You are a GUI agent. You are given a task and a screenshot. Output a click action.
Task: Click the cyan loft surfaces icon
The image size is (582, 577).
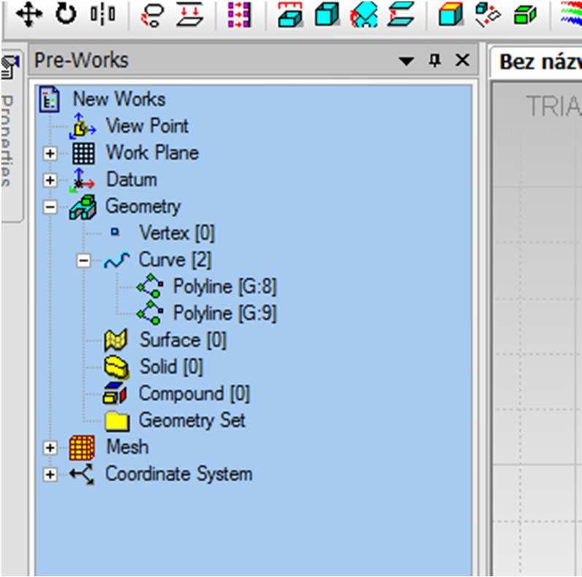click(x=401, y=15)
